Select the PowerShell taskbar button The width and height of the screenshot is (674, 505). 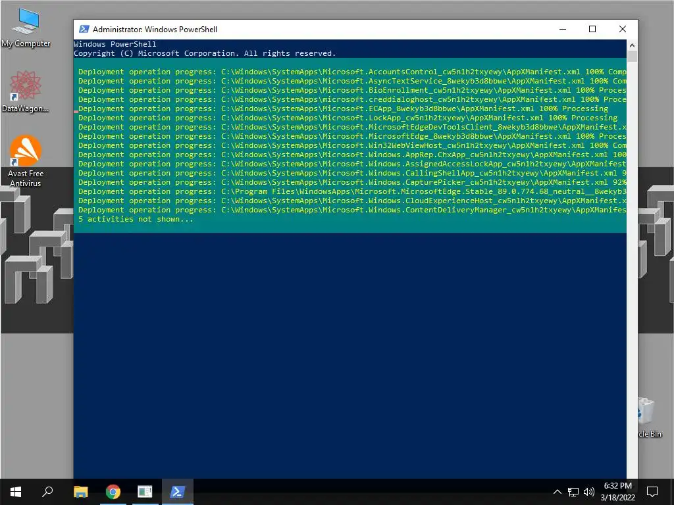(x=178, y=492)
